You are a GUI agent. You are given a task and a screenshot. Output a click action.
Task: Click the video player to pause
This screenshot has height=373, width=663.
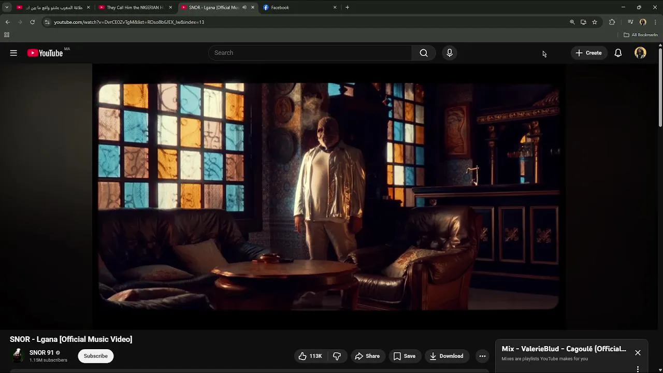pos(328,196)
